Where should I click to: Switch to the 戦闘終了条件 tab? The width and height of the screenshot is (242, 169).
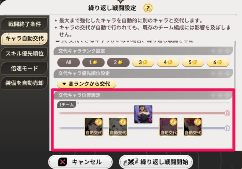[25, 24]
